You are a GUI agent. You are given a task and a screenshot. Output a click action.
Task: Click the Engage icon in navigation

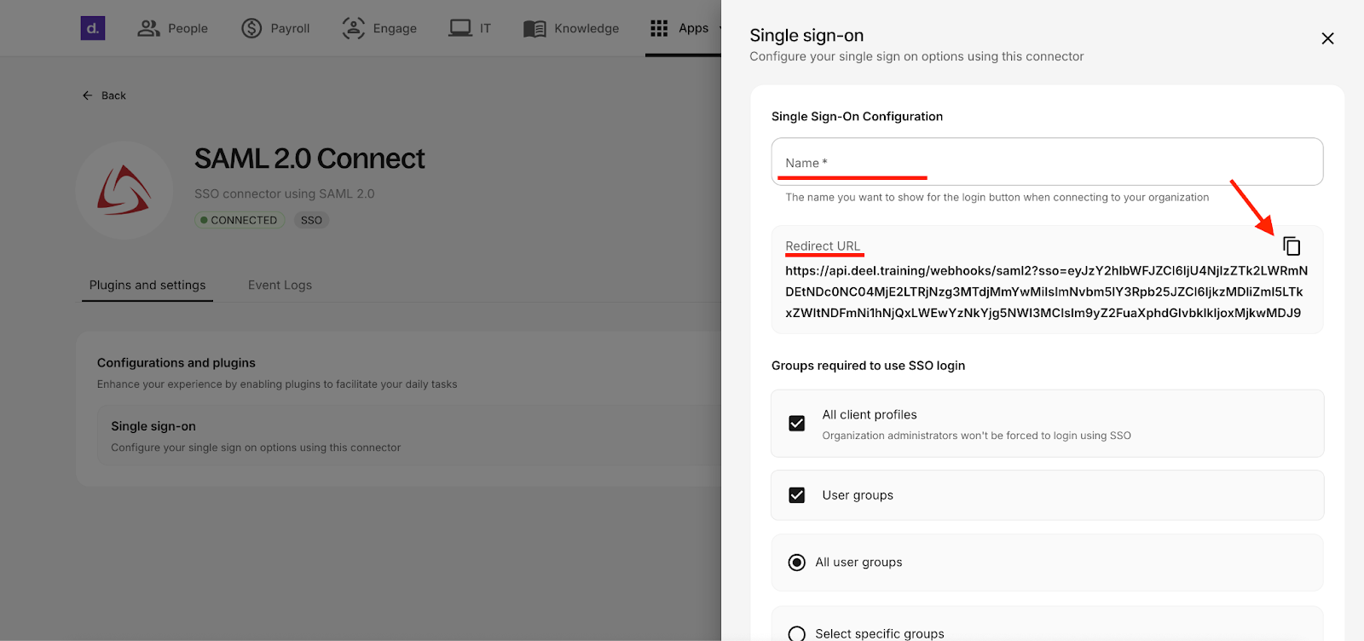pyautogui.click(x=353, y=28)
